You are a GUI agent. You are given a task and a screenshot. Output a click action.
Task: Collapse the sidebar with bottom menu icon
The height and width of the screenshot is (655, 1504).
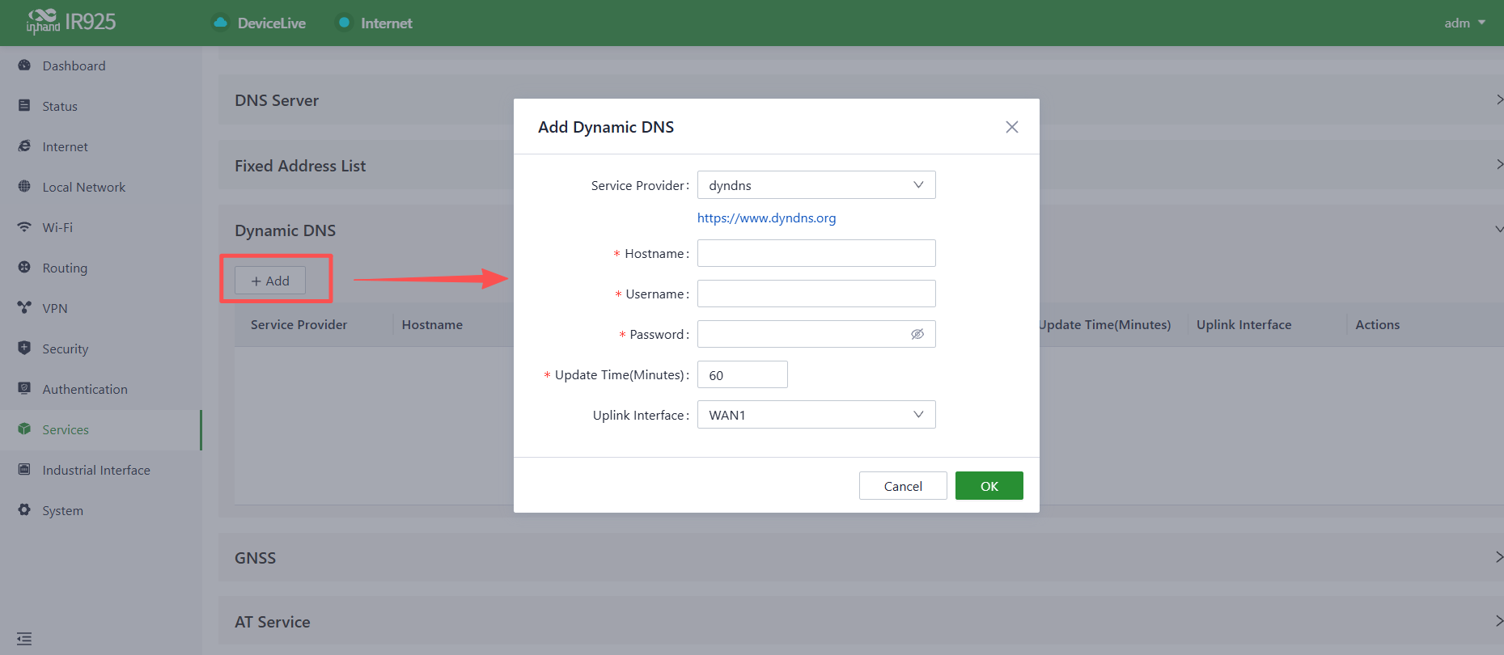(24, 639)
